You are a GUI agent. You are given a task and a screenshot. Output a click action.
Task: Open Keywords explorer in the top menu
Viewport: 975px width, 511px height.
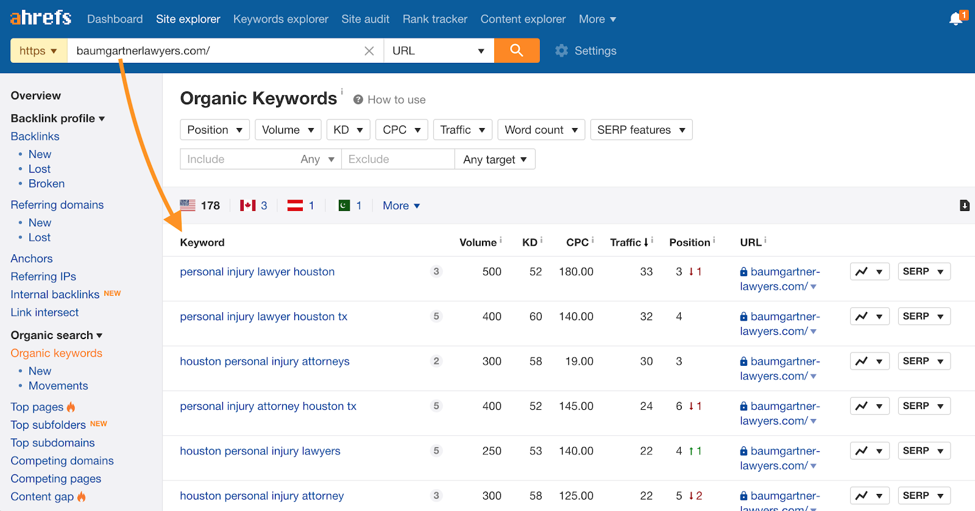tap(280, 20)
